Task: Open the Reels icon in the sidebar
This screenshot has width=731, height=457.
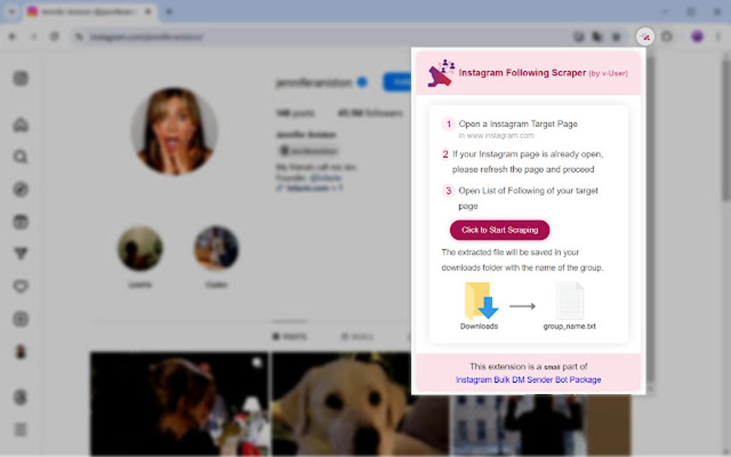Action: click(21, 221)
